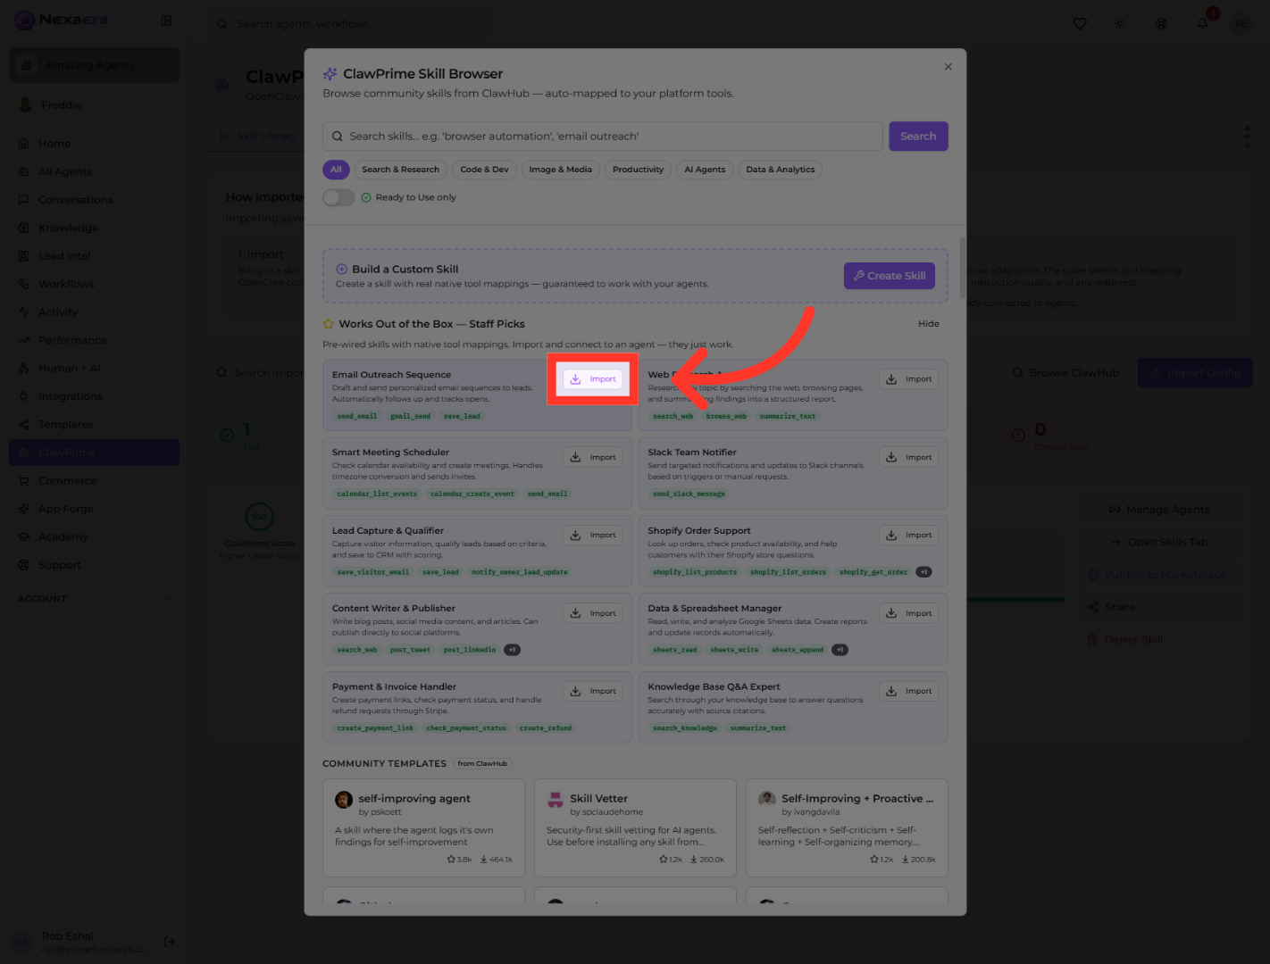
Task: Click the send_slack_message tag
Action: [x=689, y=494]
